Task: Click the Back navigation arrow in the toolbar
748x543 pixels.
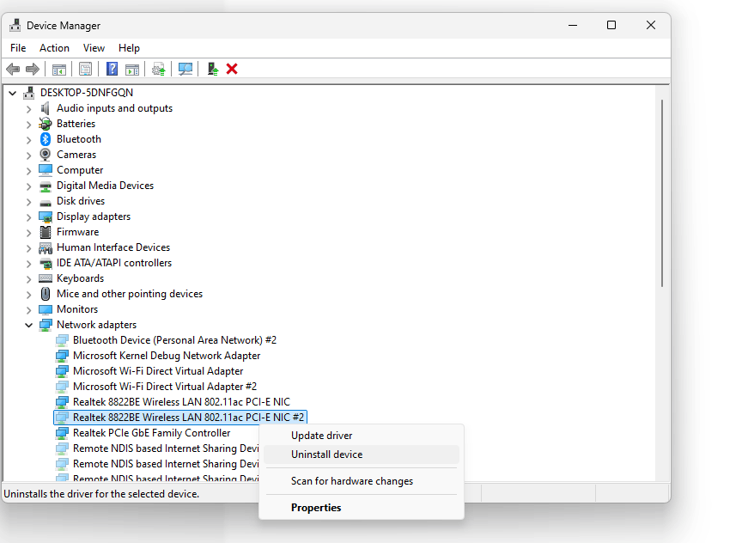Action: click(x=13, y=69)
